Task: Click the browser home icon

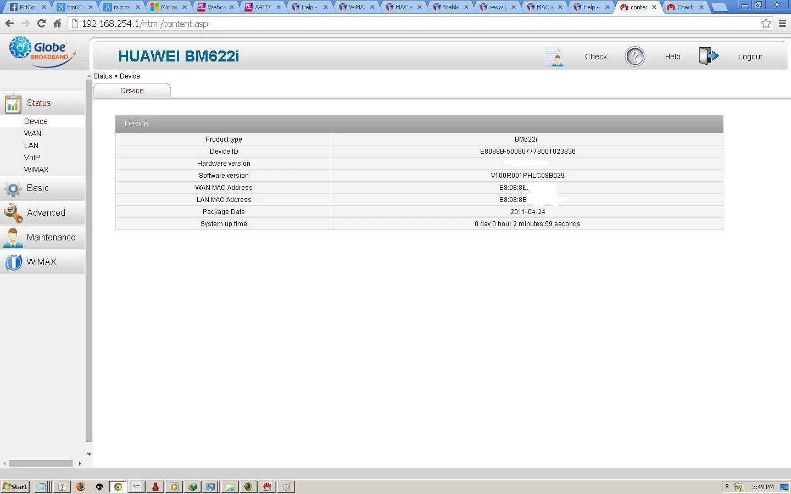Action: 57,24
